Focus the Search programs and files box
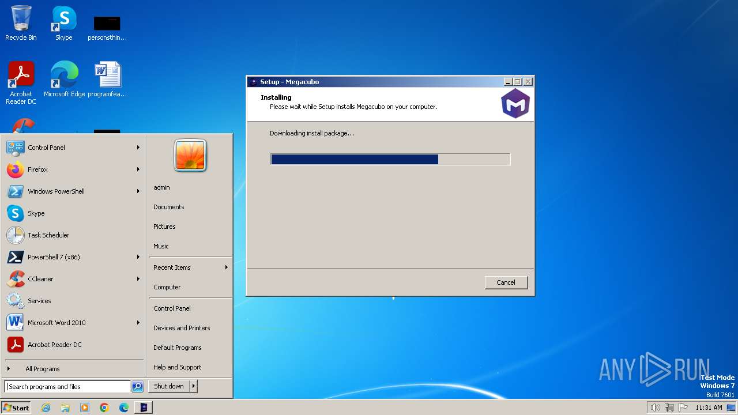Screen dimensions: 738x415 click(67, 387)
